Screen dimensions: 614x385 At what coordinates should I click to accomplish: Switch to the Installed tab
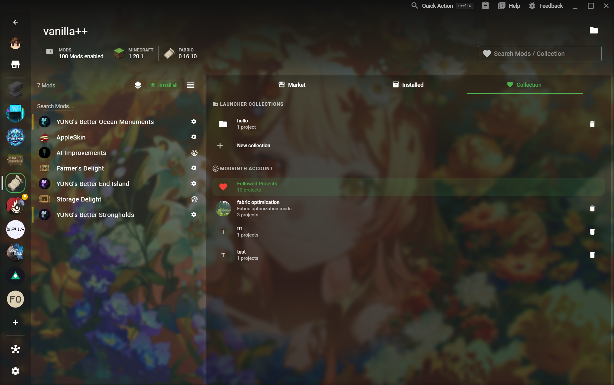click(408, 85)
